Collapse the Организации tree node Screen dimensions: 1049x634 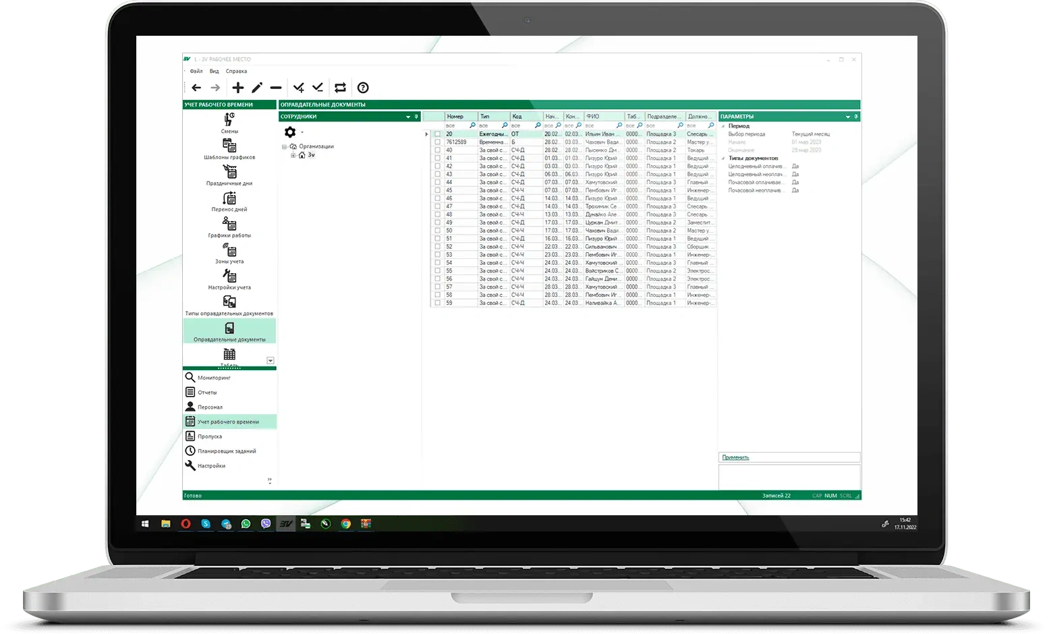pyautogui.click(x=285, y=146)
